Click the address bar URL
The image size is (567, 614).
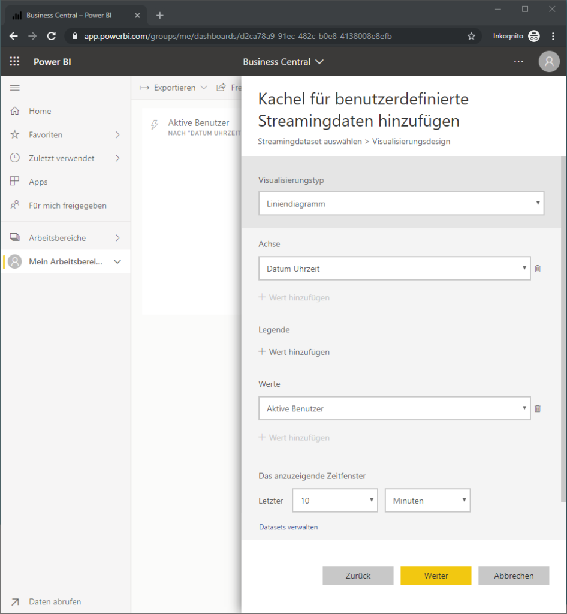click(x=238, y=36)
